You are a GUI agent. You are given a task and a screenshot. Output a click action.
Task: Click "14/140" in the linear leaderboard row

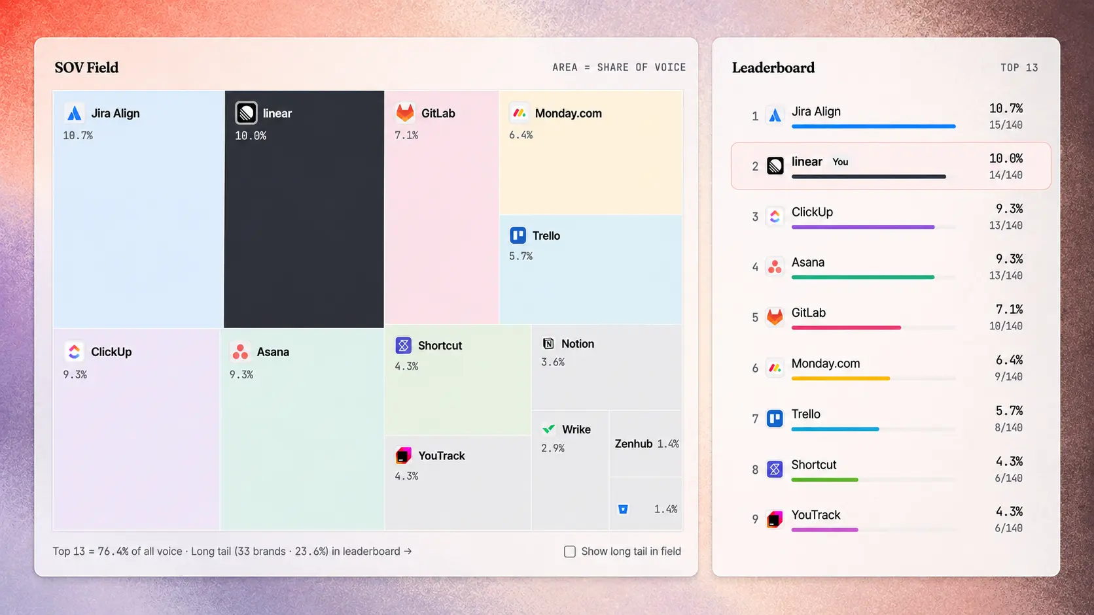tap(1006, 175)
